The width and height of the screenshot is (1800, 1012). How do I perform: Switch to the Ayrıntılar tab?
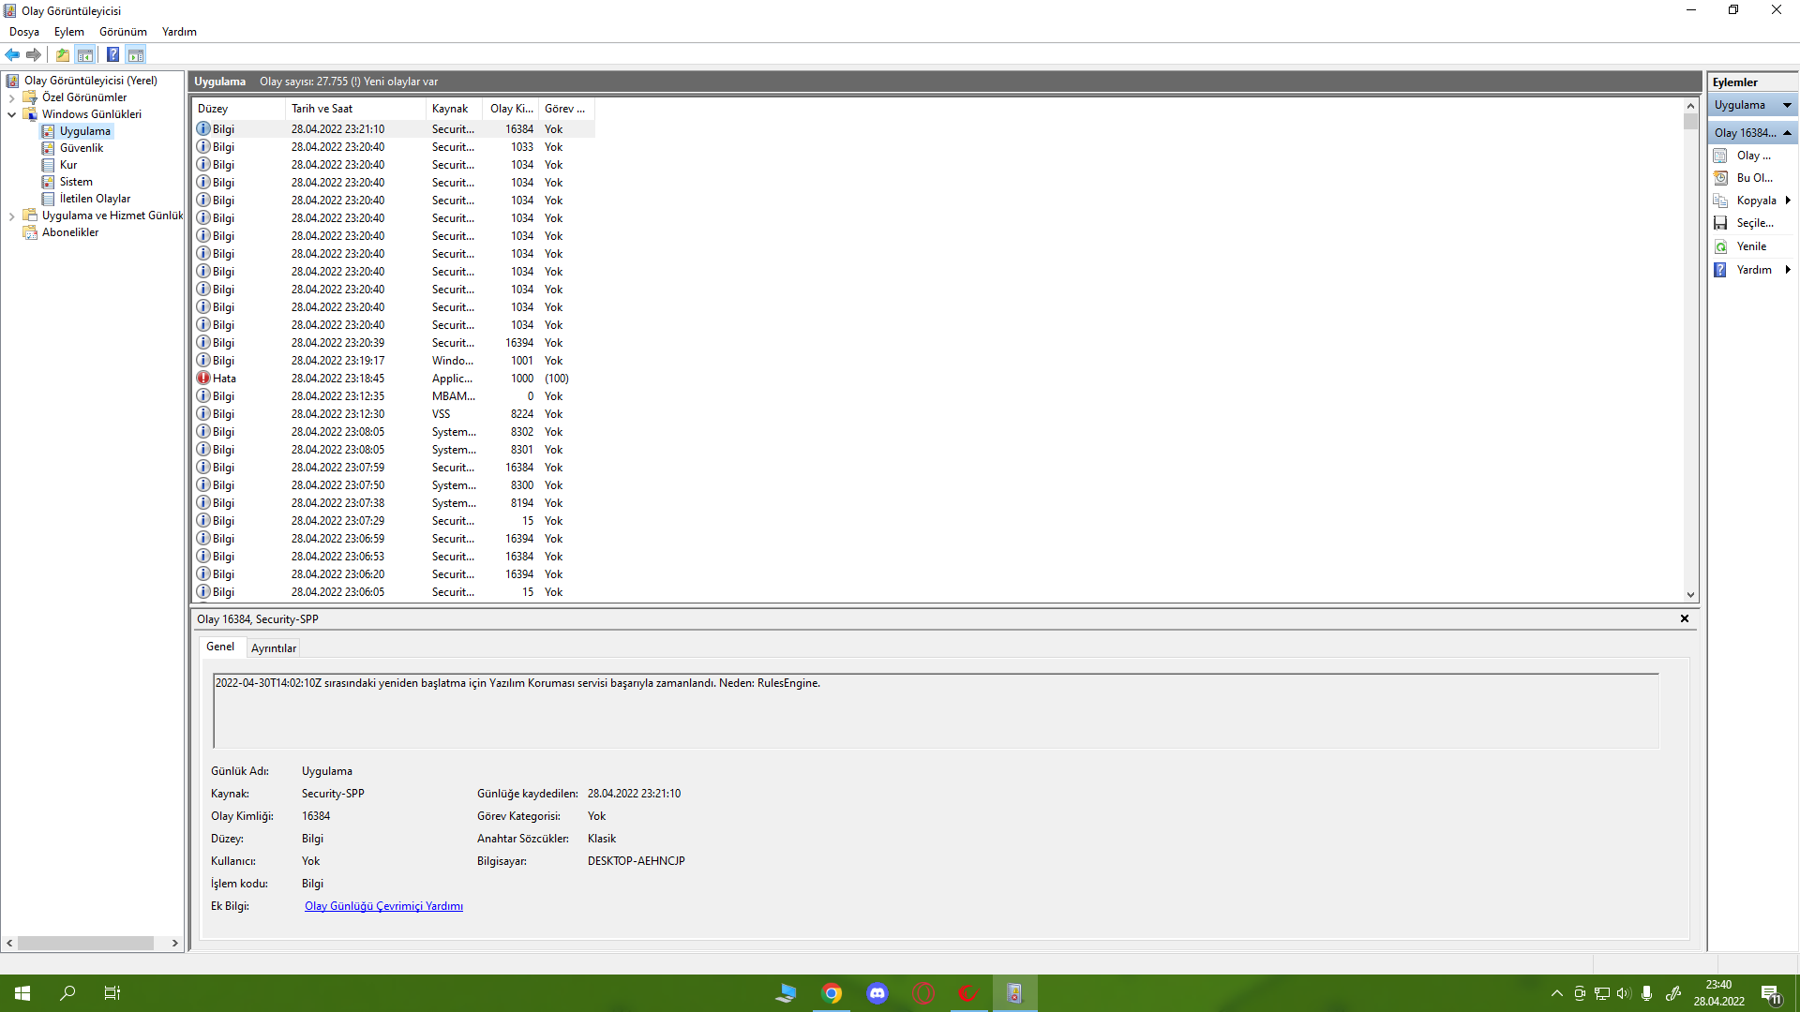273,648
